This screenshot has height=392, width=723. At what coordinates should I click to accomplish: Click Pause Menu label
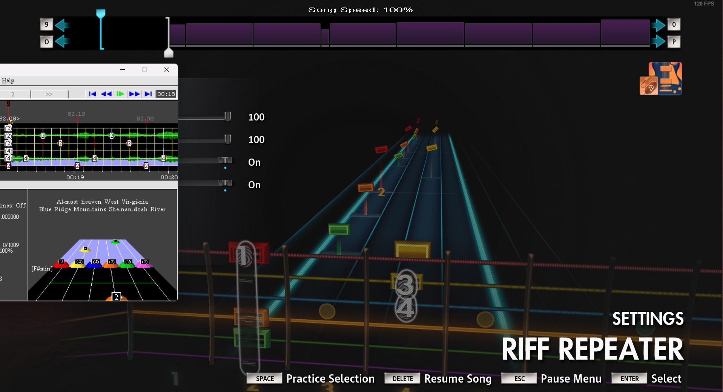tap(571, 379)
